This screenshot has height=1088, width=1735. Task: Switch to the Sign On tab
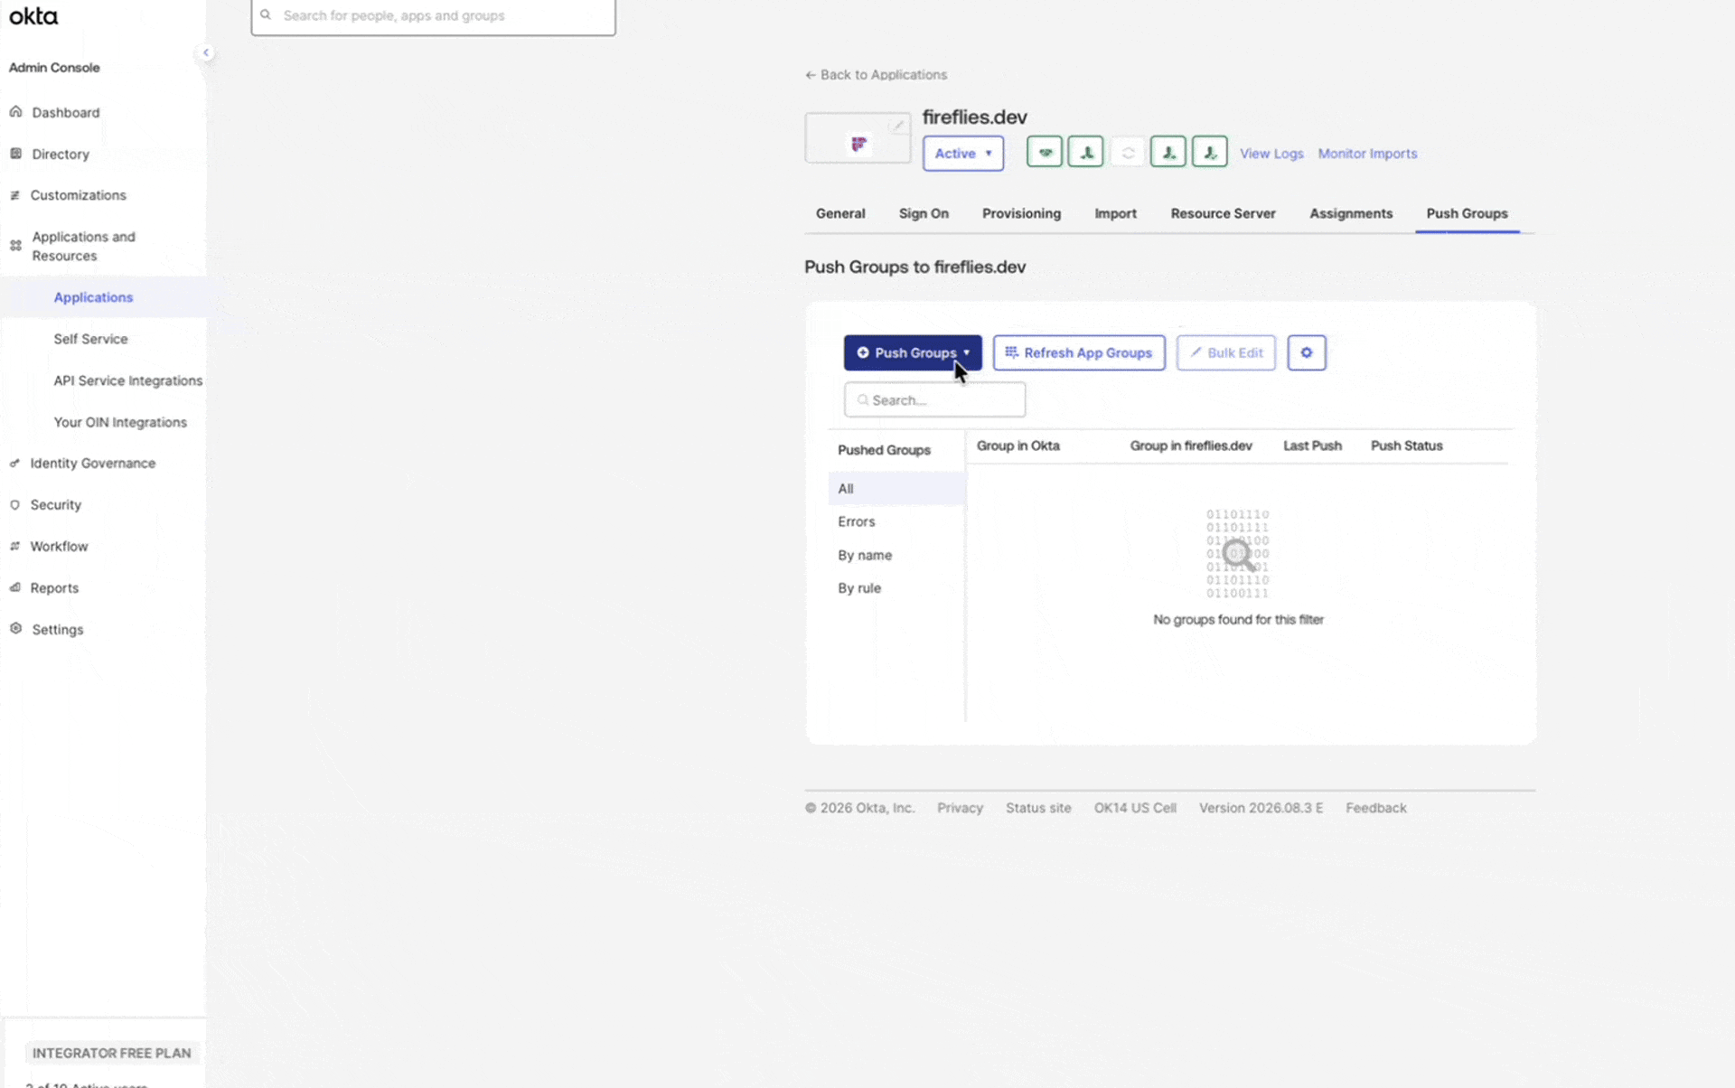pos(924,213)
